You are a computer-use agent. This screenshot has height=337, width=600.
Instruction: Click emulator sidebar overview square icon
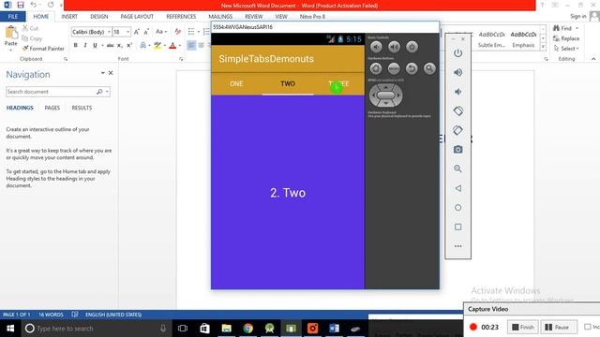(457, 227)
